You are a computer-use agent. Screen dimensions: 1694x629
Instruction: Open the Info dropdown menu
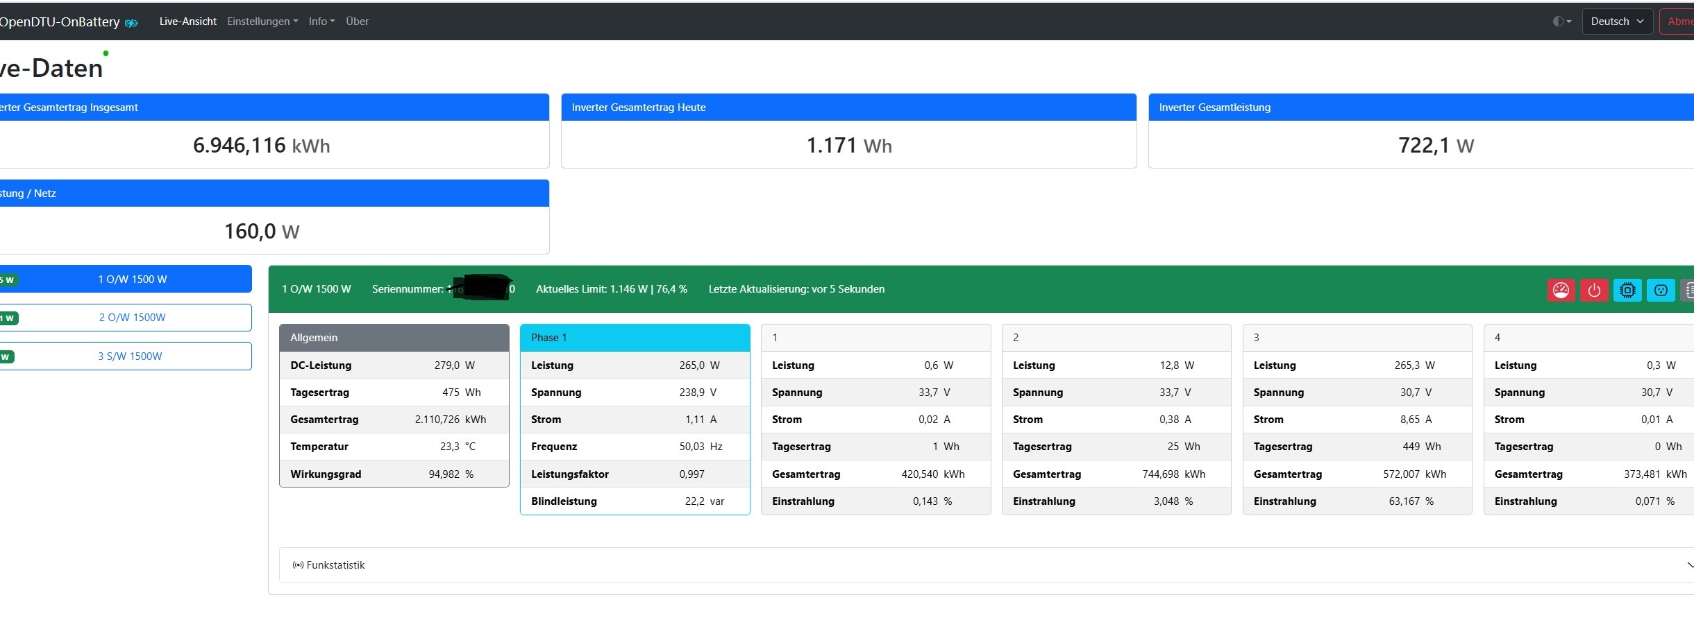tap(321, 21)
